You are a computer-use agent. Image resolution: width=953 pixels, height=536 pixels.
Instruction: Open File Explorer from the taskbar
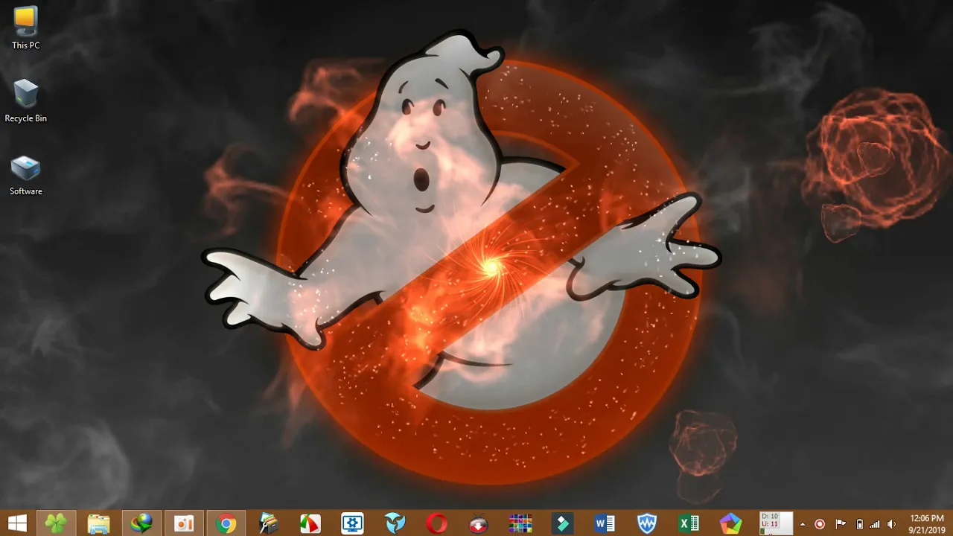(x=98, y=523)
